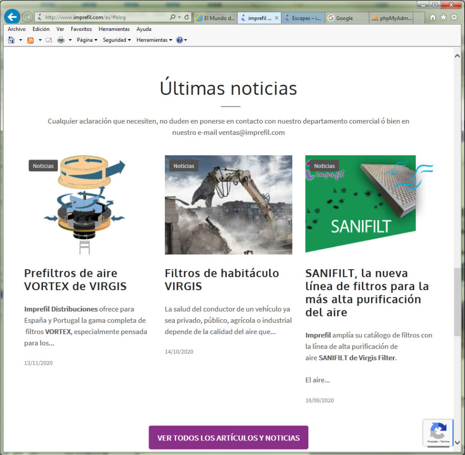Viewport: 465px width, 455px height.
Task: Click the address bar URL field
Action: pos(104,17)
